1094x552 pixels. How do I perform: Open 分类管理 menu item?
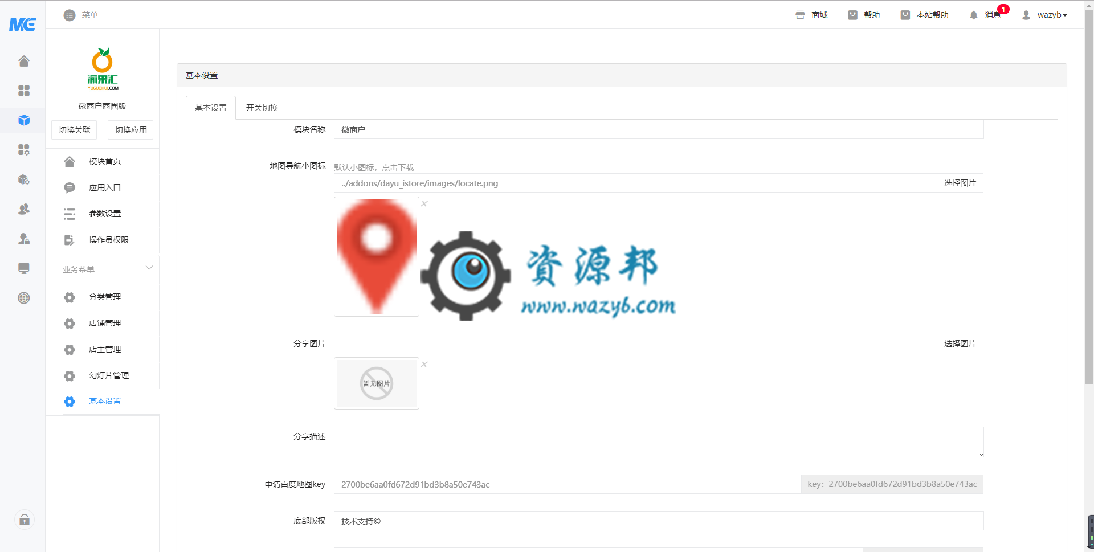[x=103, y=297]
